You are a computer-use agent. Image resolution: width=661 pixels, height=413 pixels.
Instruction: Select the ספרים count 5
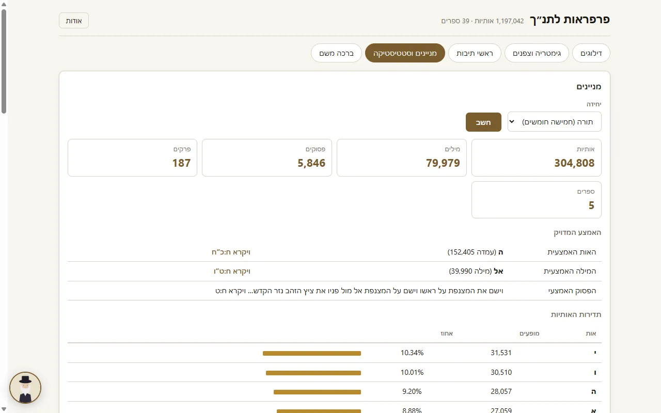tap(591, 205)
